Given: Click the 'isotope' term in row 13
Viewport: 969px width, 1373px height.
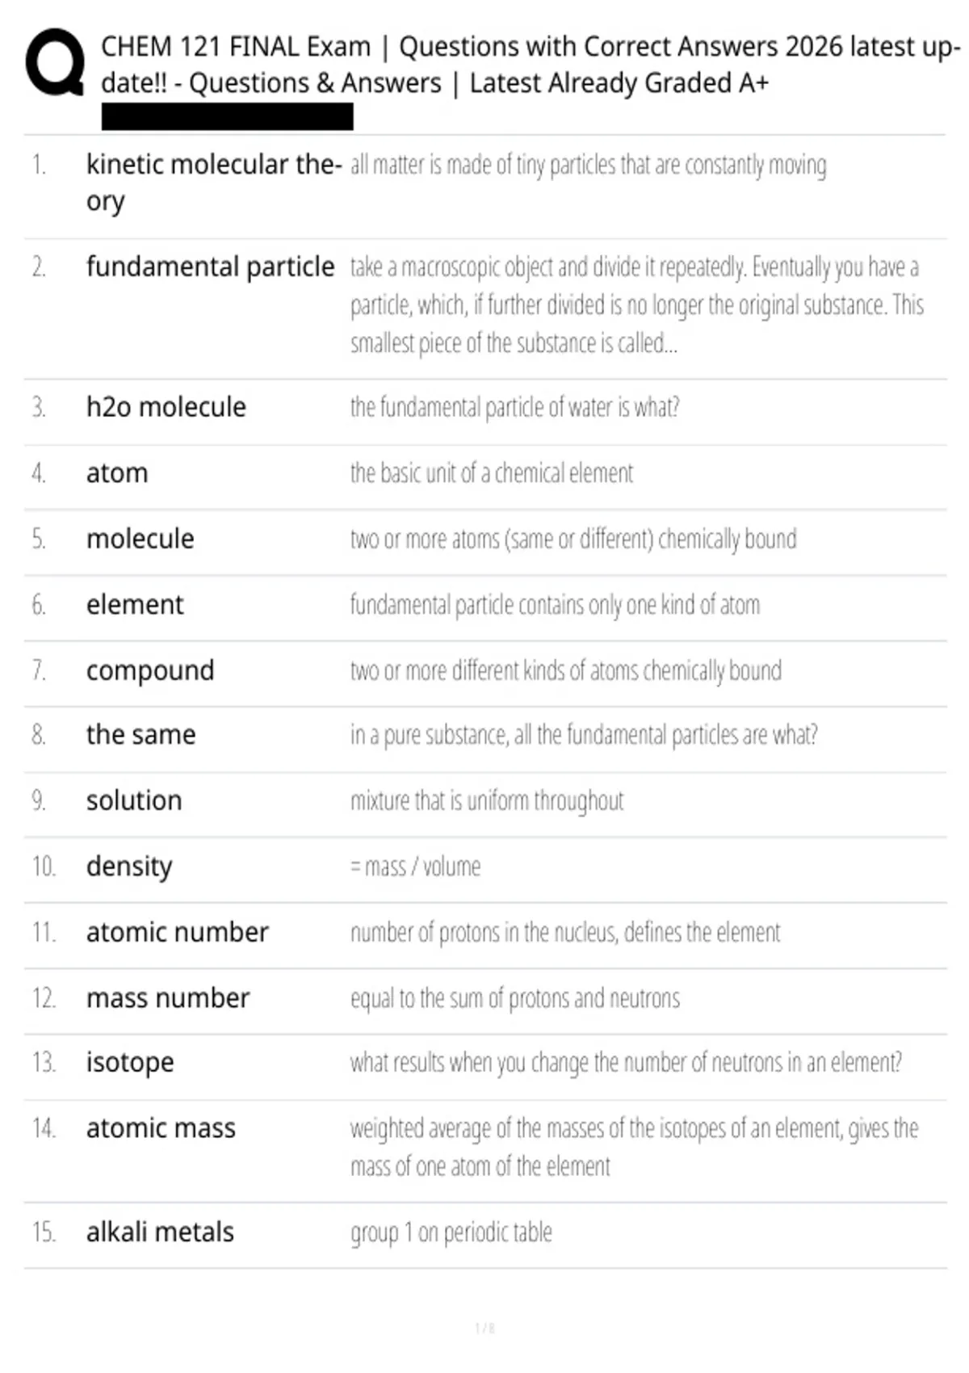Looking at the screenshot, I should click(x=130, y=1063).
